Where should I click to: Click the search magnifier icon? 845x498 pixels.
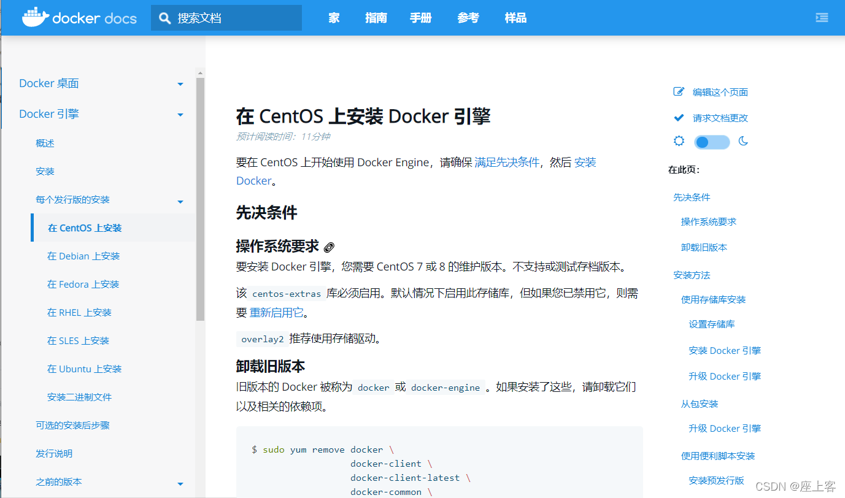[x=164, y=18]
